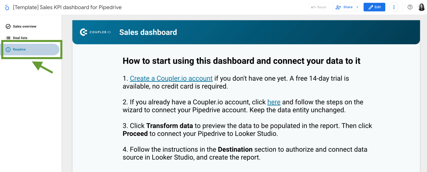Switch to the Sales overview page
This screenshot has height=172, width=427.
point(25,26)
